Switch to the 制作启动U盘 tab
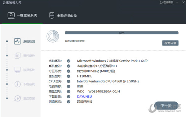186x117 pixels. [x=63, y=16]
